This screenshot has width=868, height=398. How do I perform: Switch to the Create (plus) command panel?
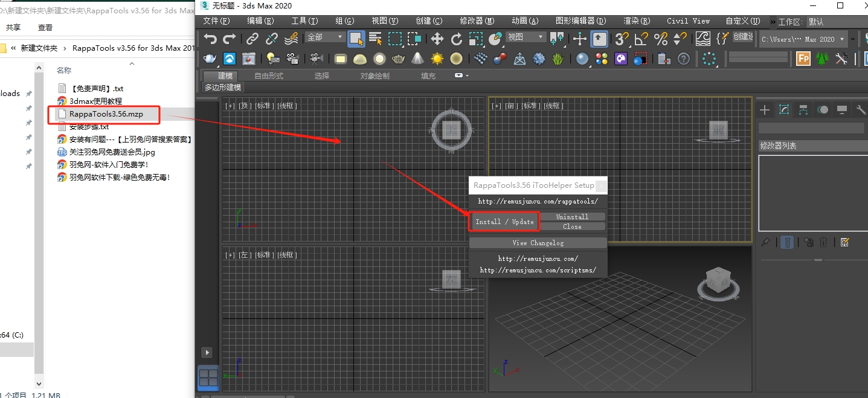pyautogui.click(x=765, y=109)
